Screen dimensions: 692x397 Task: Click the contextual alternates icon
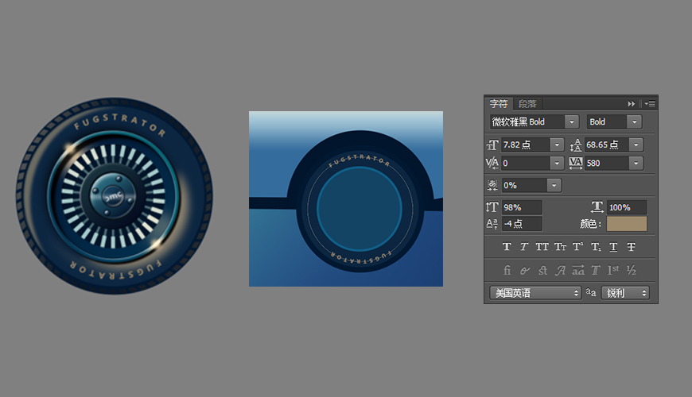(x=524, y=271)
